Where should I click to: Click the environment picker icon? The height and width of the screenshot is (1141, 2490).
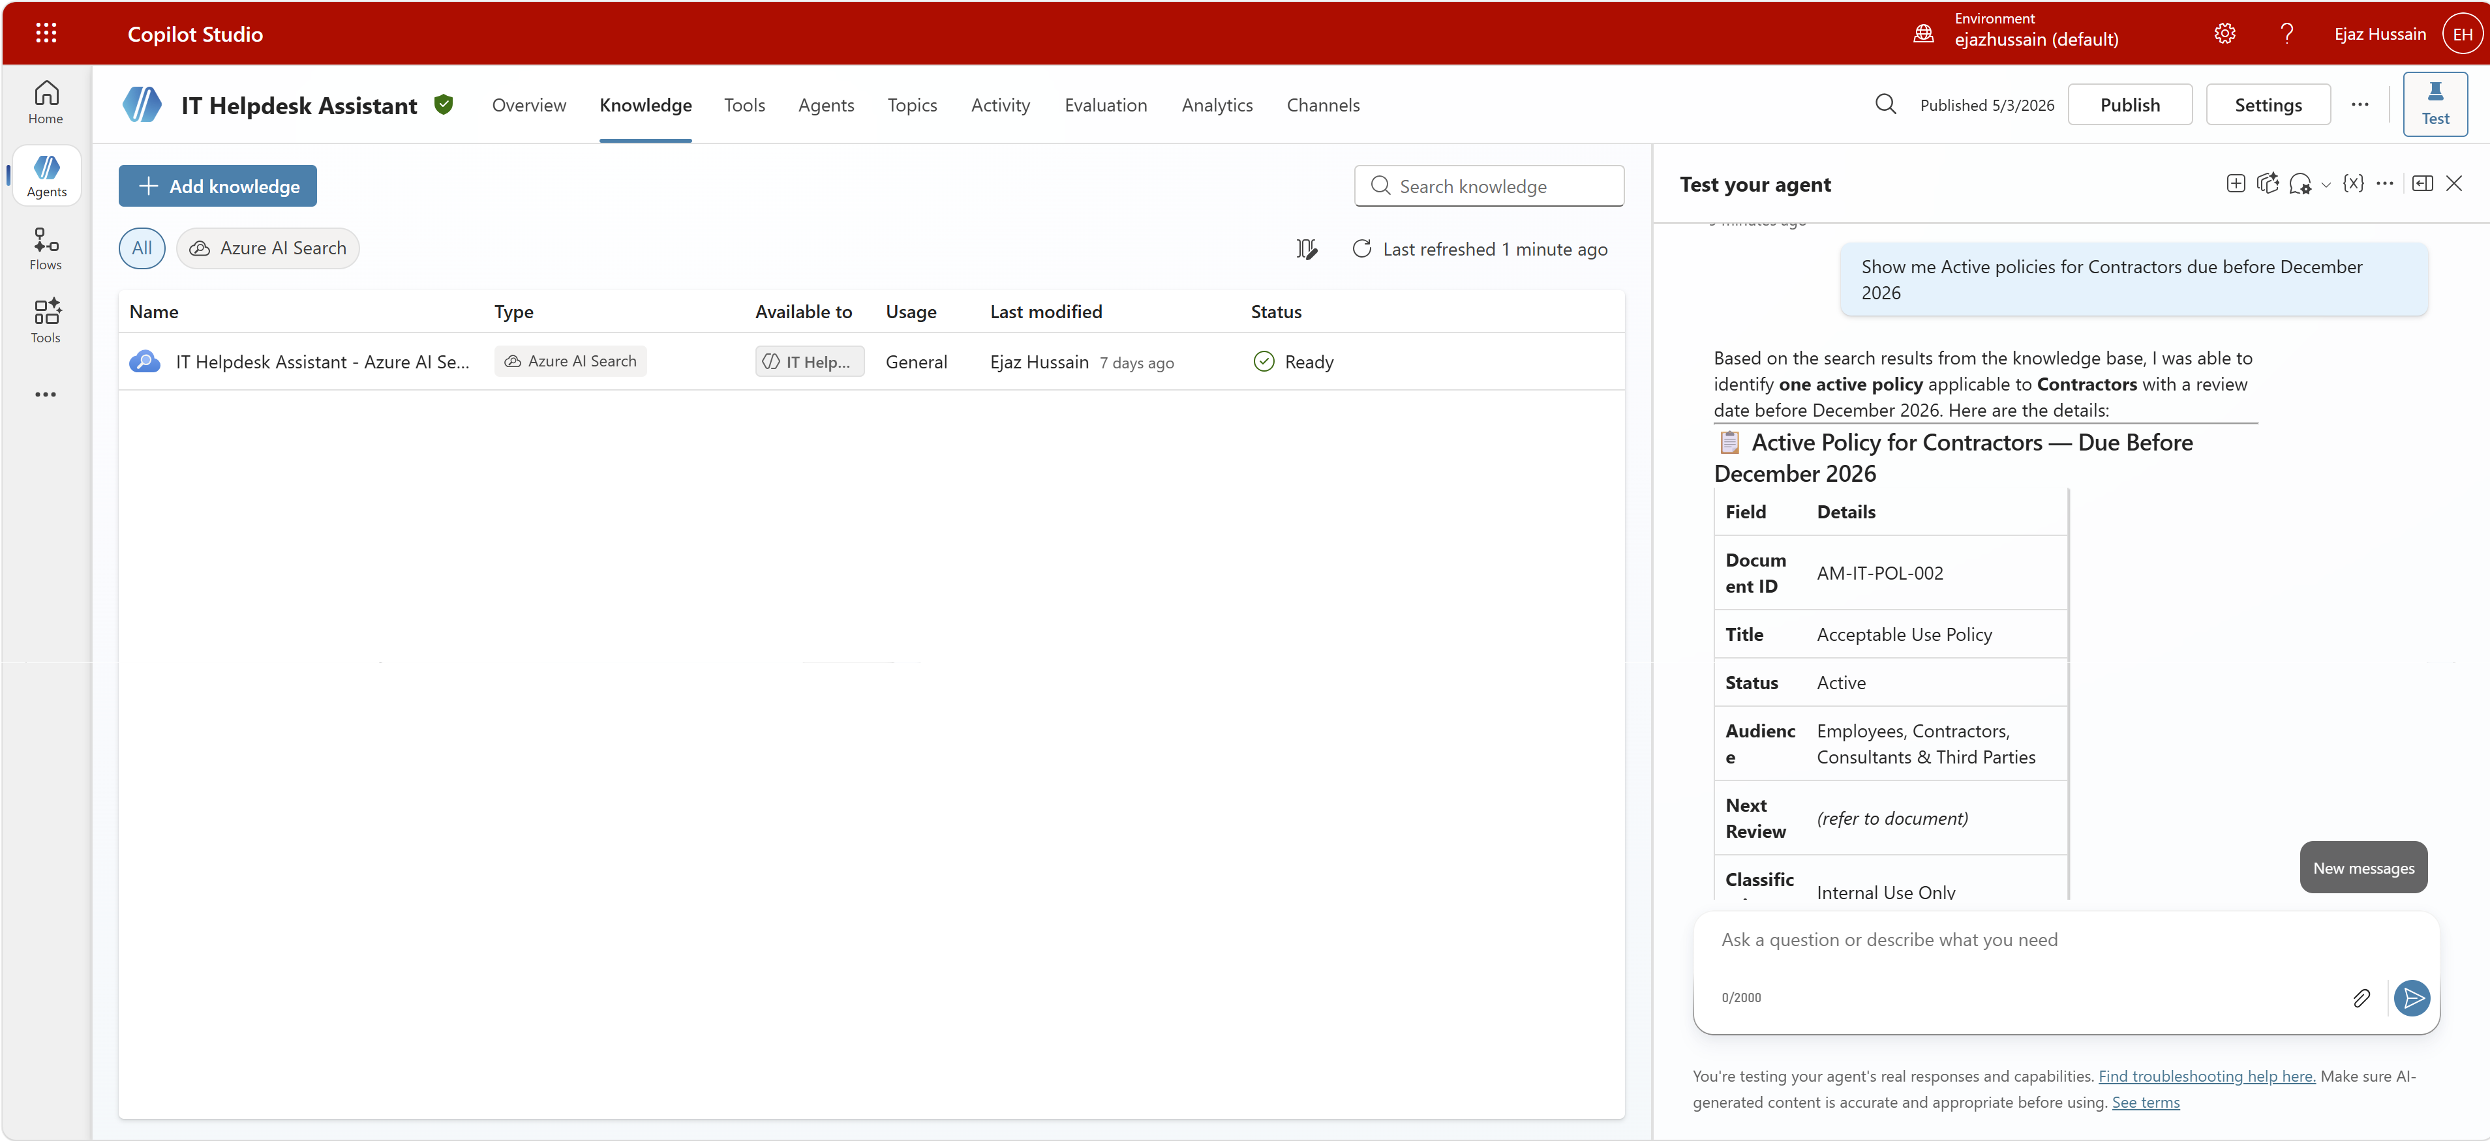pyautogui.click(x=1924, y=34)
